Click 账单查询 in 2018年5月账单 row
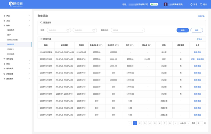The image size is (211, 134). pyautogui.click(x=197, y=87)
